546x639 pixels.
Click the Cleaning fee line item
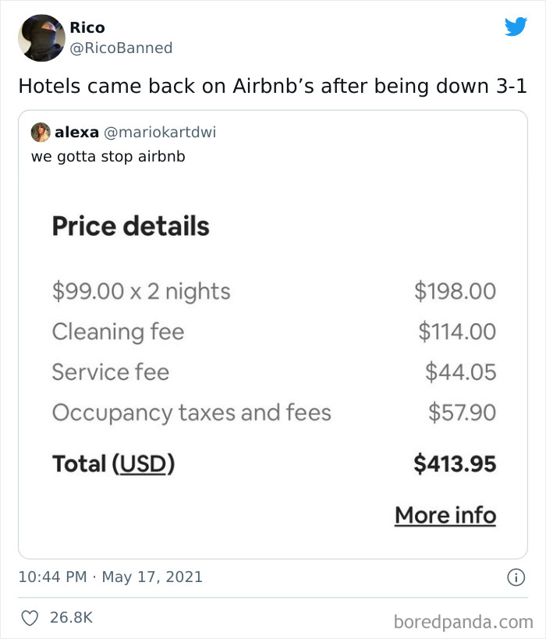(x=117, y=332)
